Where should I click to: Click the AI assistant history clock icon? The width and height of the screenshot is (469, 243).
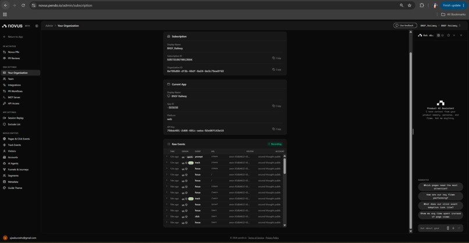tap(449, 35)
